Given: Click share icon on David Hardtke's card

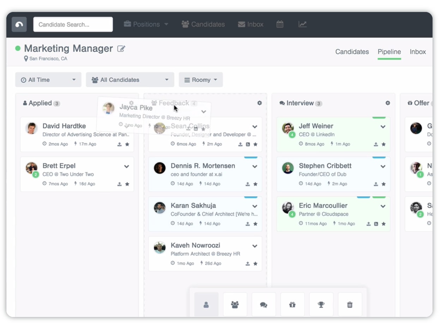Looking at the screenshot, I should click(x=120, y=144).
